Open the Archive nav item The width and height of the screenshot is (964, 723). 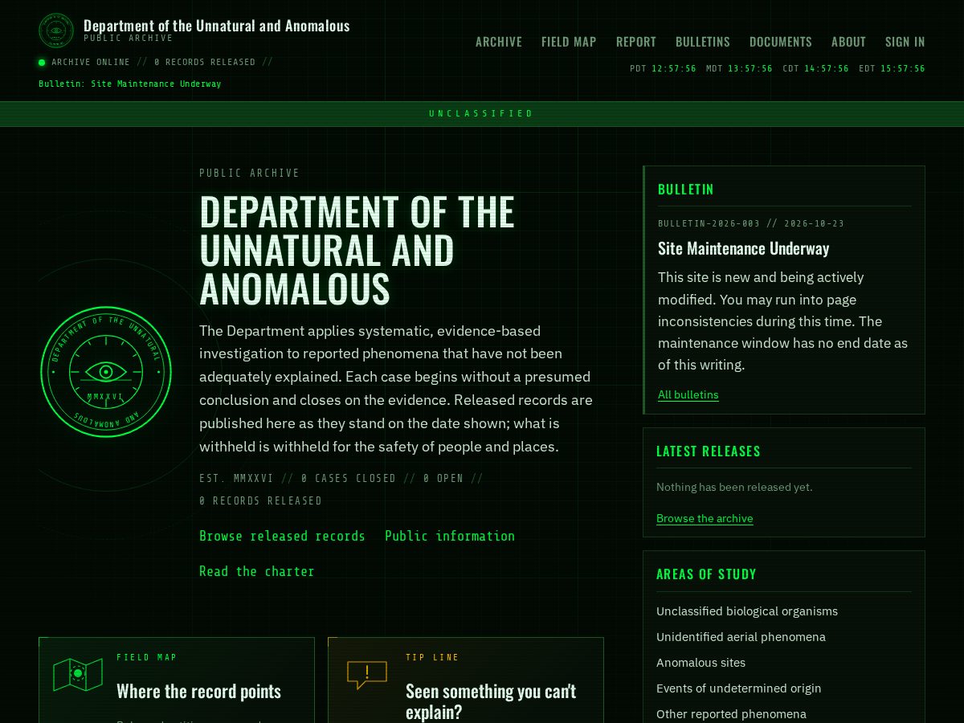click(499, 42)
